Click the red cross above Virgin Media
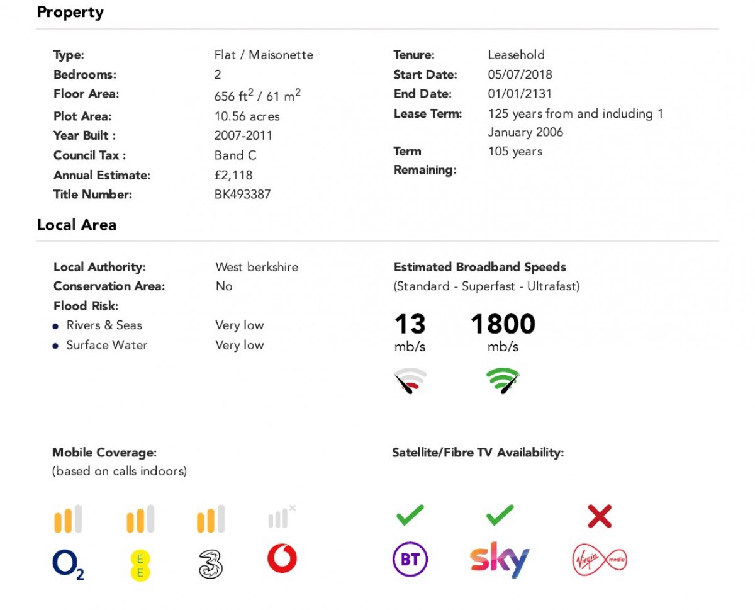The width and height of the screenshot is (755, 610). click(599, 516)
